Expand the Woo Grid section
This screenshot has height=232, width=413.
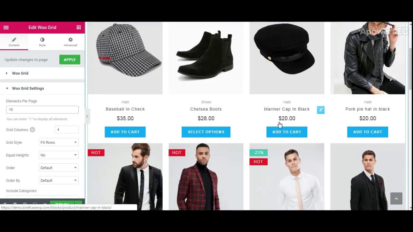tap(42, 73)
